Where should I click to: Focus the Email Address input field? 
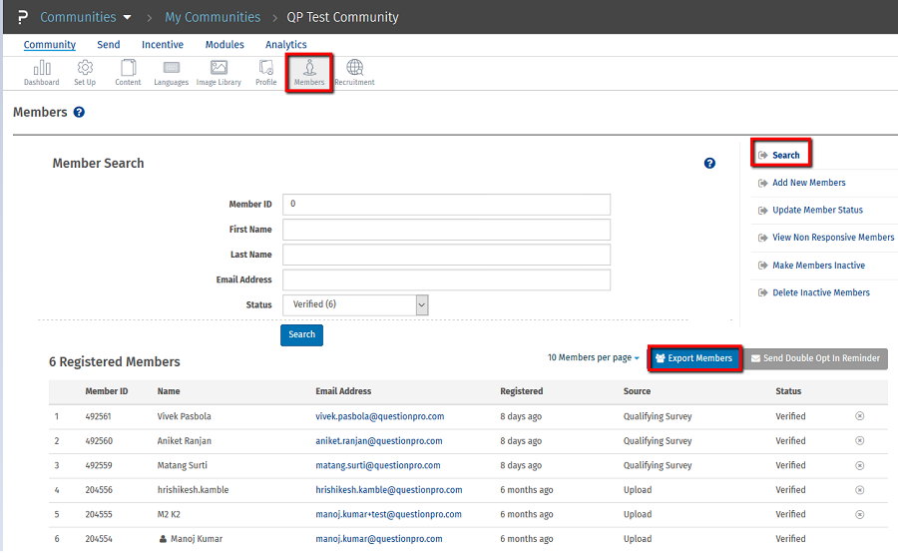coord(446,280)
